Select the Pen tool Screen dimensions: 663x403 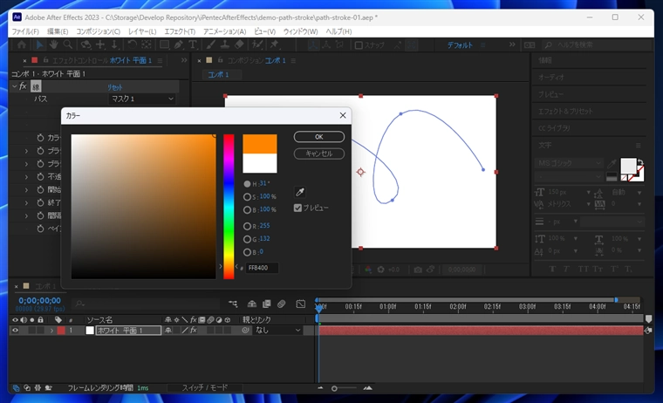[x=178, y=44]
